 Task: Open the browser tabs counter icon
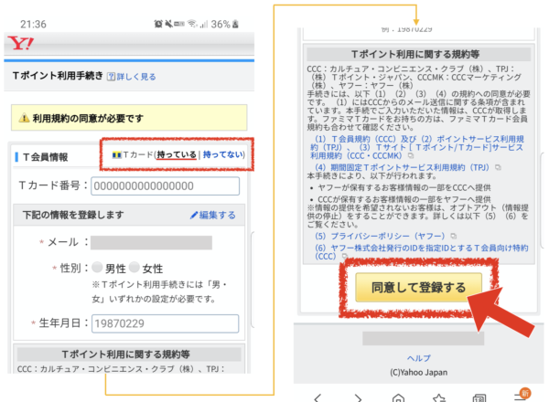tap(479, 397)
